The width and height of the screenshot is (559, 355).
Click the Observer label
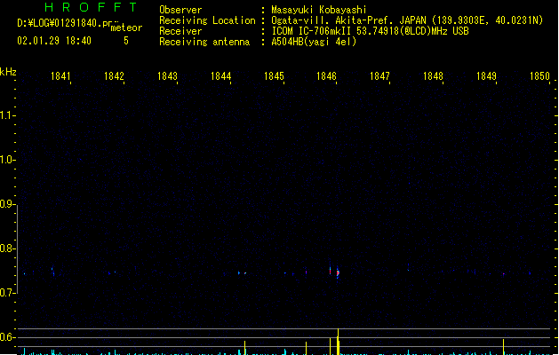pyautogui.click(x=180, y=10)
